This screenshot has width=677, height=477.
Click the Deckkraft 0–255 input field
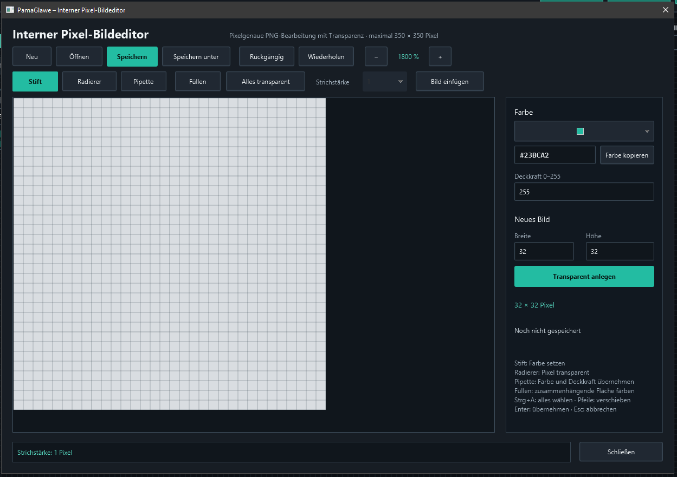pos(584,192)
